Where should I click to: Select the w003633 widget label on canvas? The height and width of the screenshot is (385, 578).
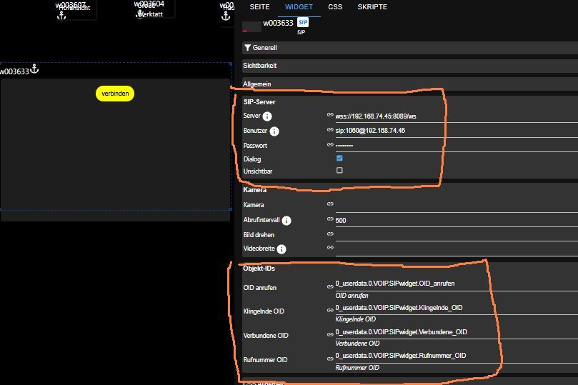coord(15,72)
